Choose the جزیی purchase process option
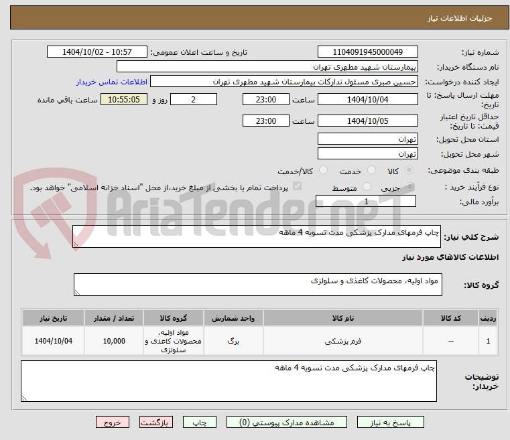Screen dimensions: 510x440 click(410, 187)
